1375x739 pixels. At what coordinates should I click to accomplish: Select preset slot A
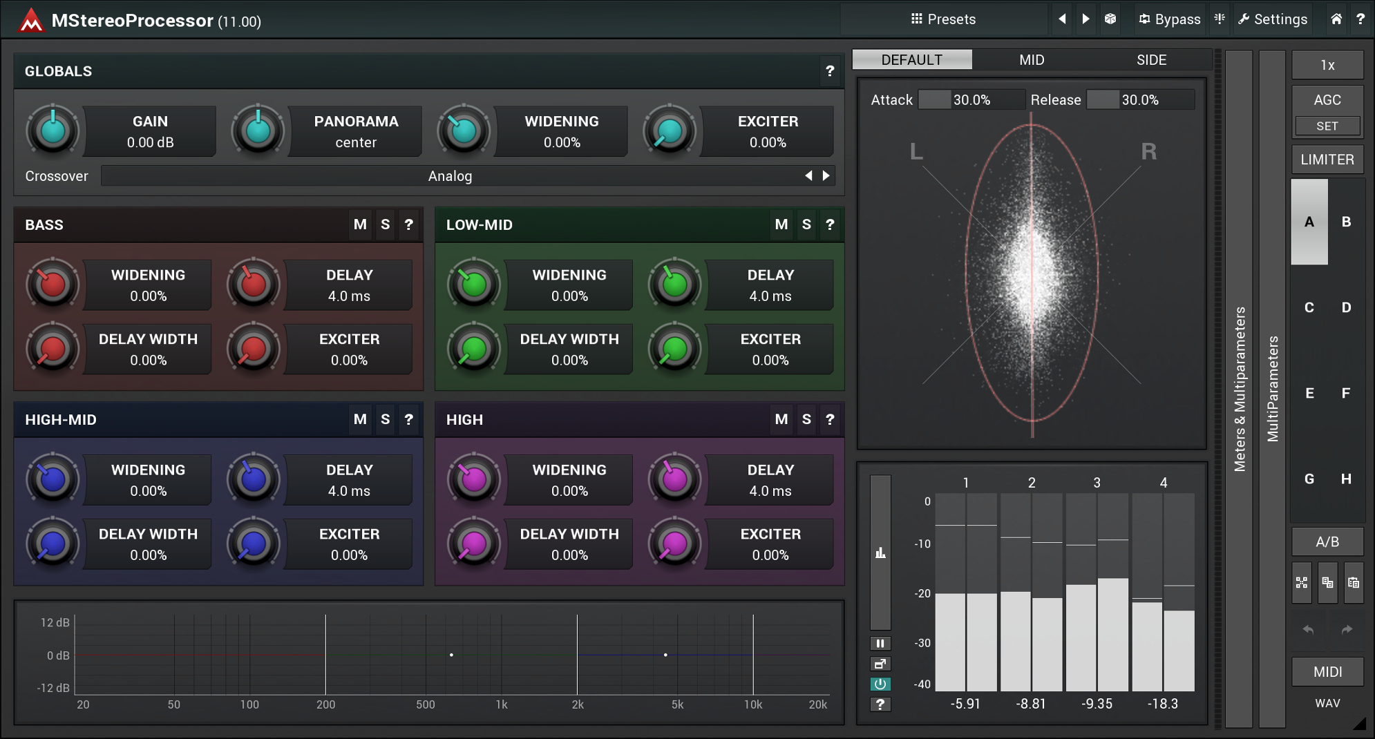(x=1309, y=222)
